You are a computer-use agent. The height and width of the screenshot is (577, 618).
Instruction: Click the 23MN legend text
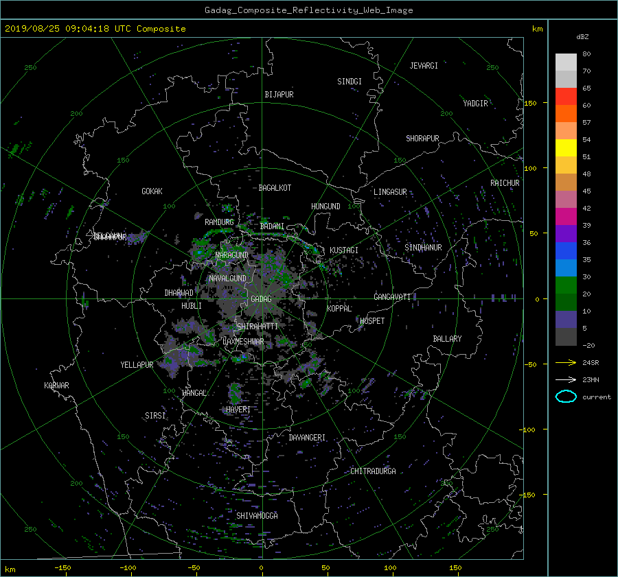pos(591,380)
